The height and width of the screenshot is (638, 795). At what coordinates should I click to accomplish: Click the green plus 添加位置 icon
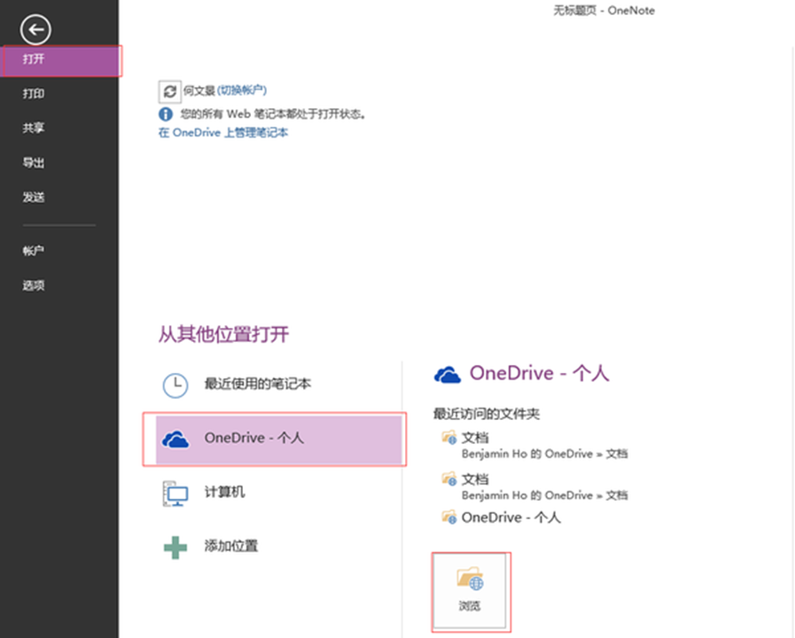(175, 548)
